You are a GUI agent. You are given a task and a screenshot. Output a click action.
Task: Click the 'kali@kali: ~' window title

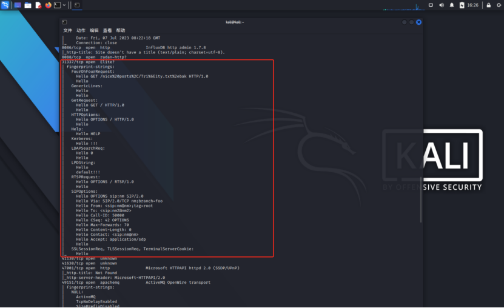(235, 22)
